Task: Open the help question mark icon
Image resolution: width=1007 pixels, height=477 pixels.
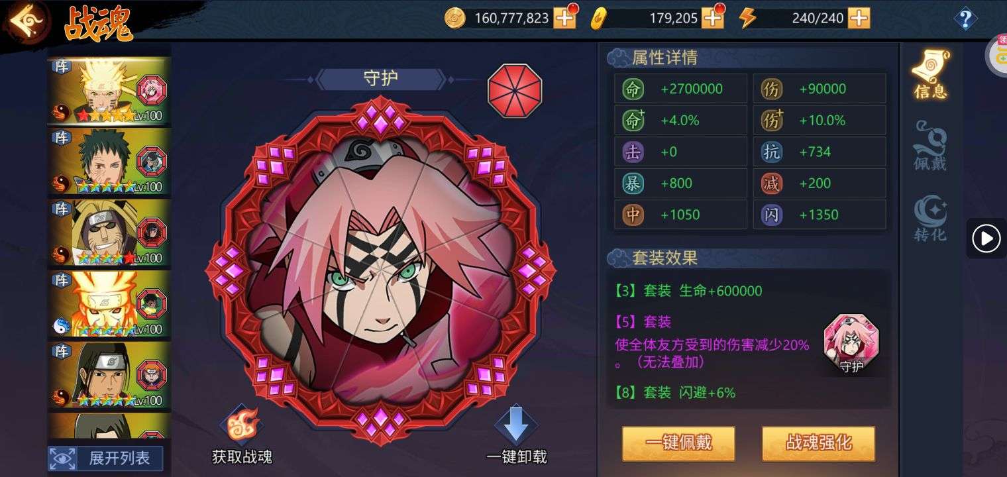Action: pyautogui.click(x=965, y=19)
